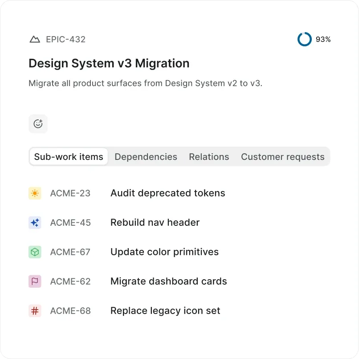359x359 pixels.
Task: Click the 93% circular progress ring
Action: point(305,39)
